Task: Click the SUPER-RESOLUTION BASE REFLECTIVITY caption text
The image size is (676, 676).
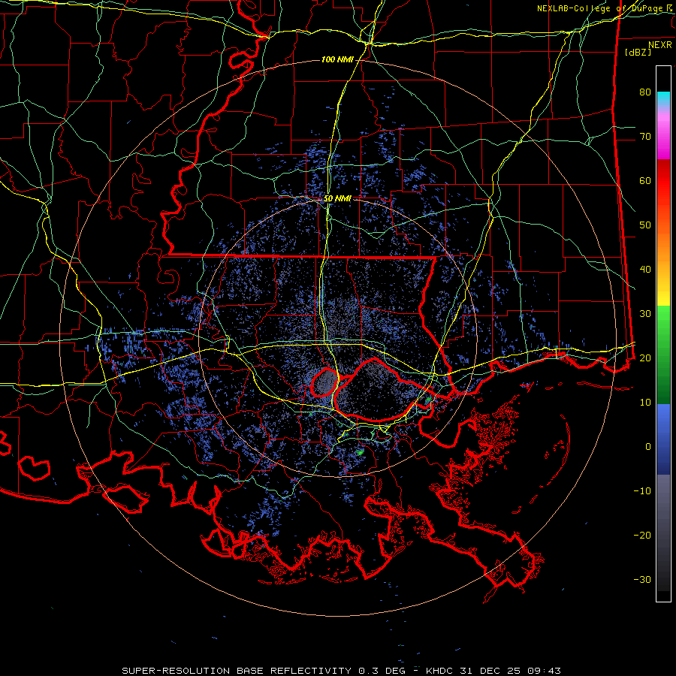Action: coord(237,671)
